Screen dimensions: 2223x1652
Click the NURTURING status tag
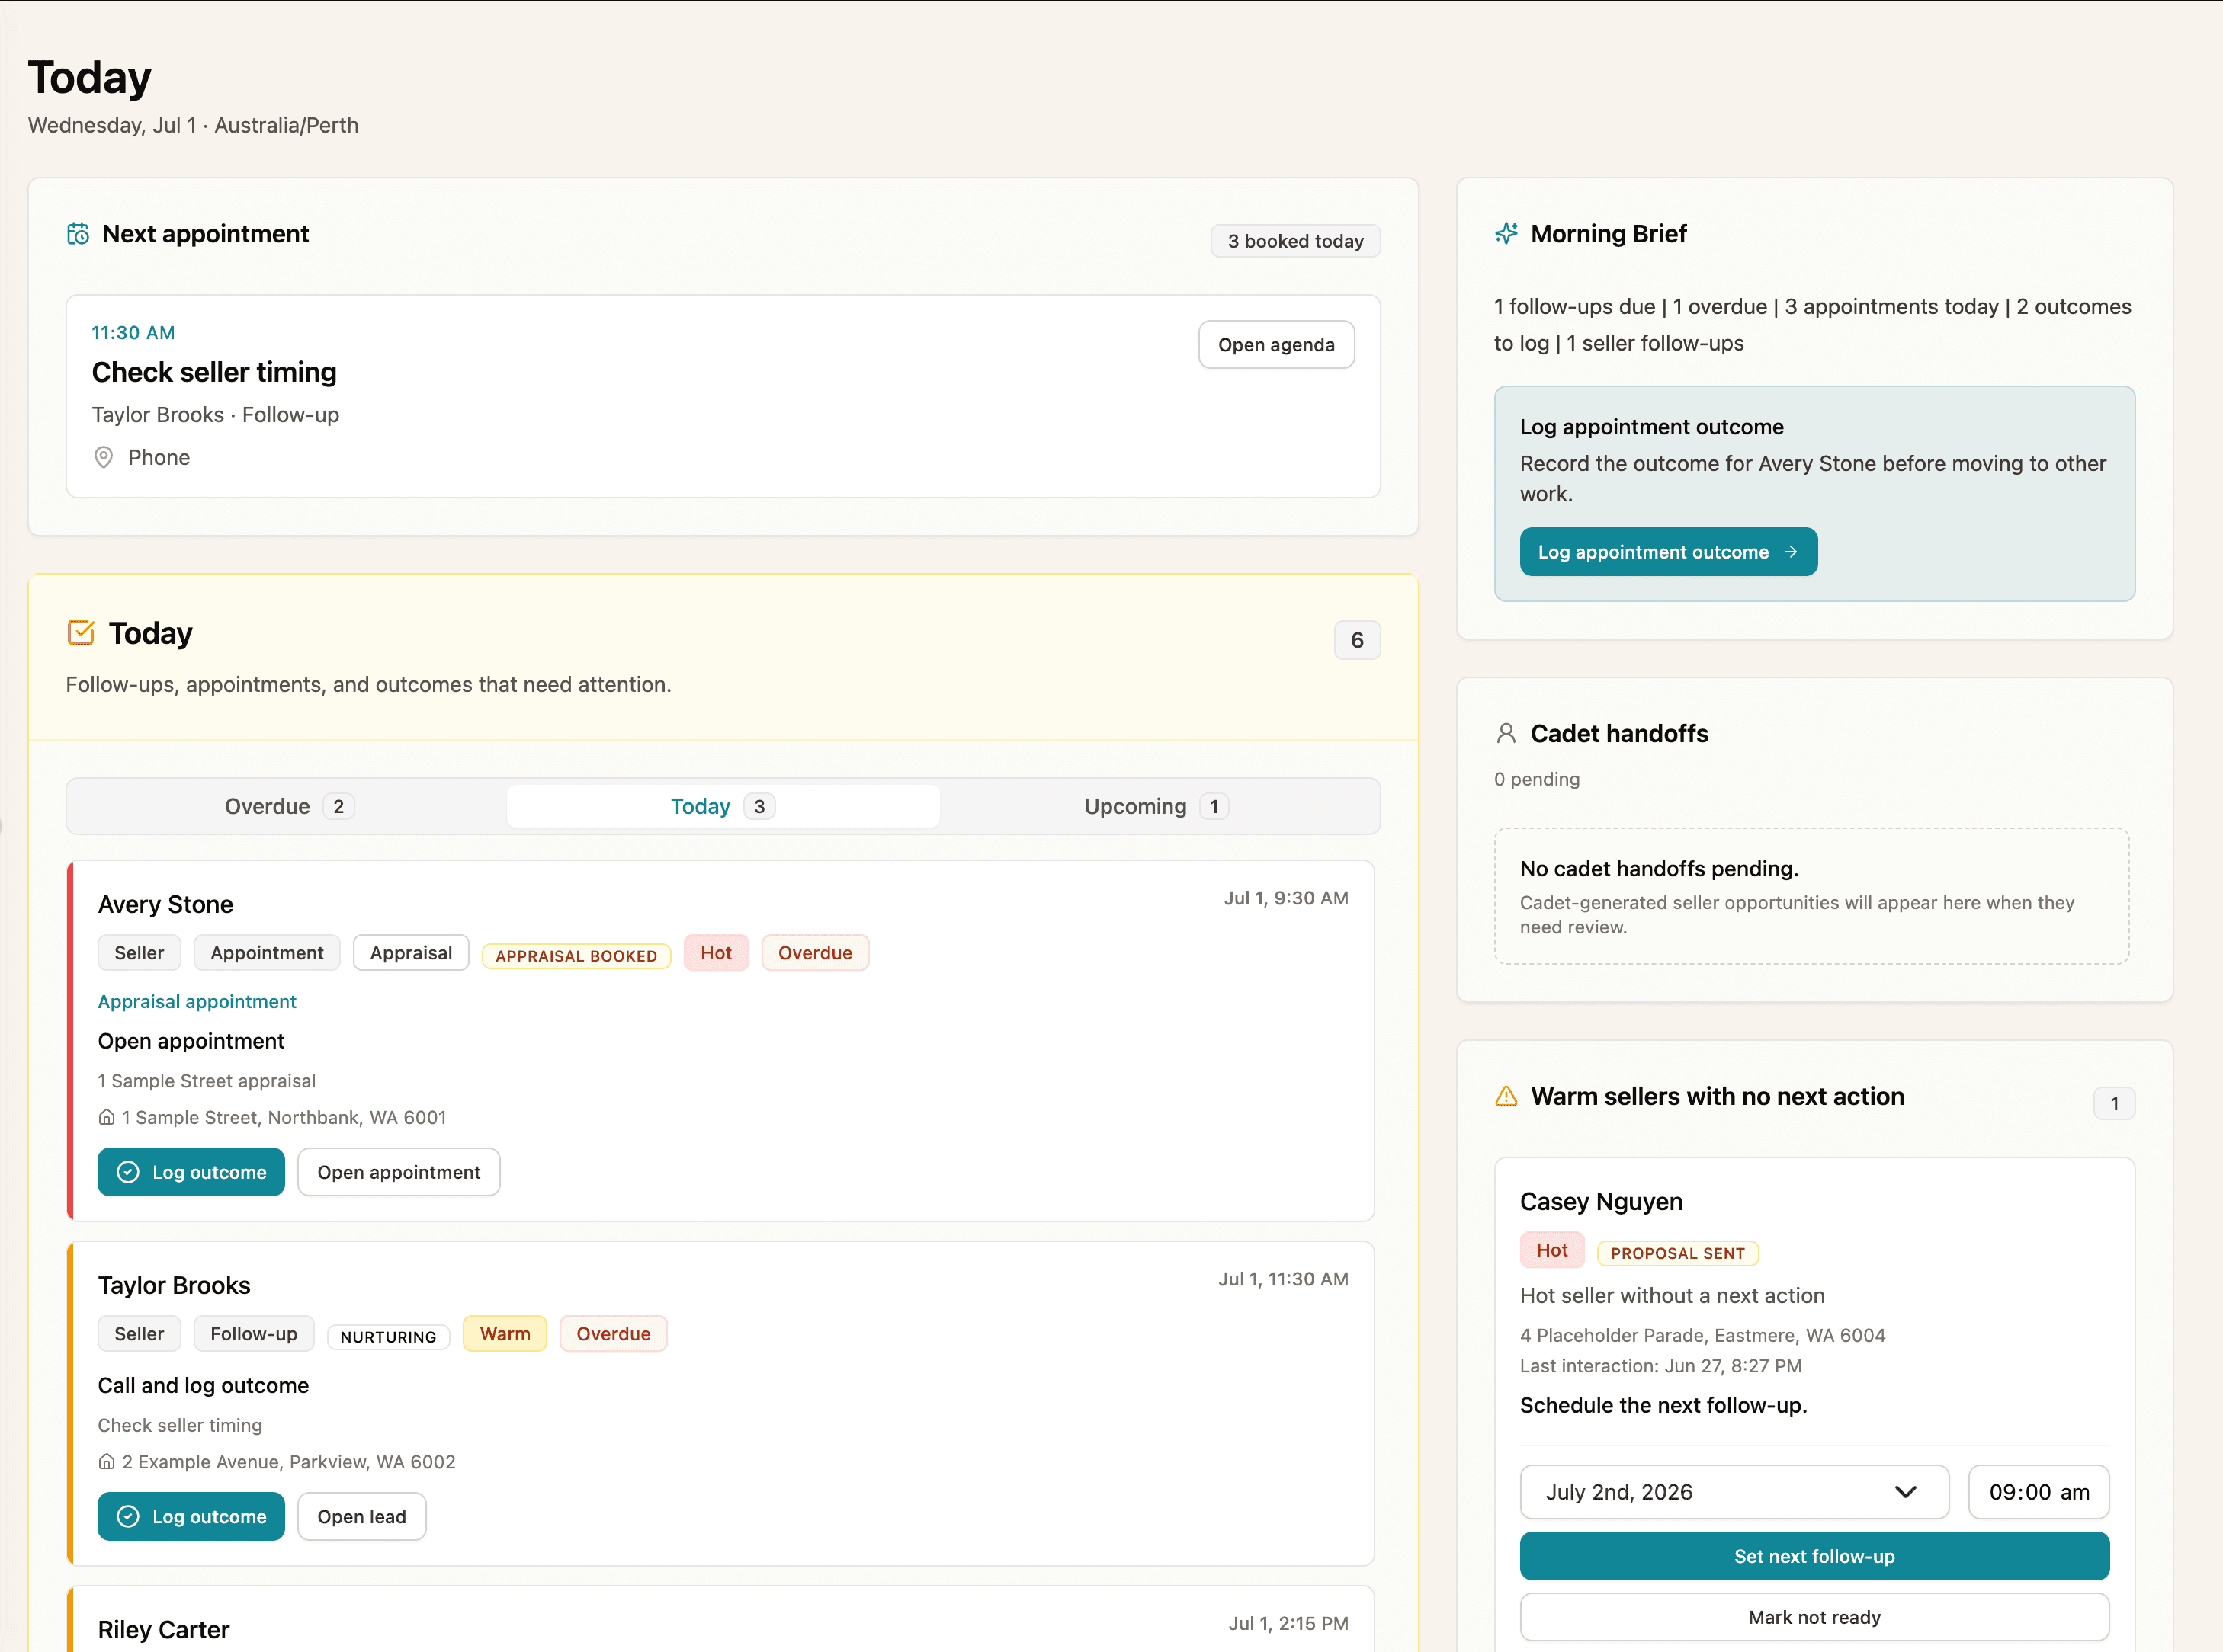388,1337
